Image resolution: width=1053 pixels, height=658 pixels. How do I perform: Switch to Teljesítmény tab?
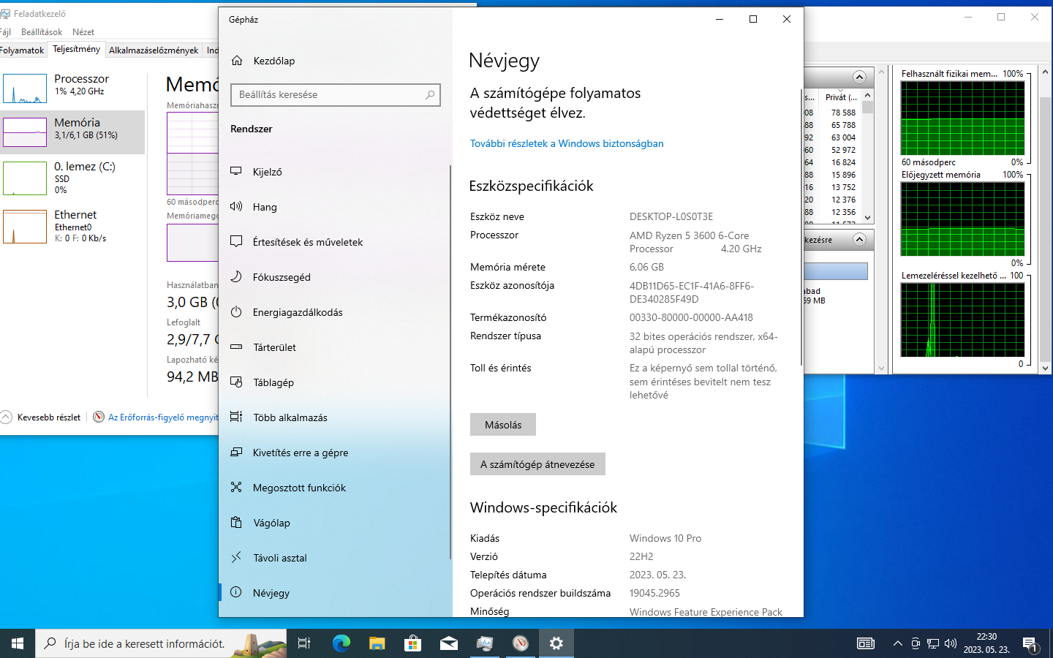(77, 49)
